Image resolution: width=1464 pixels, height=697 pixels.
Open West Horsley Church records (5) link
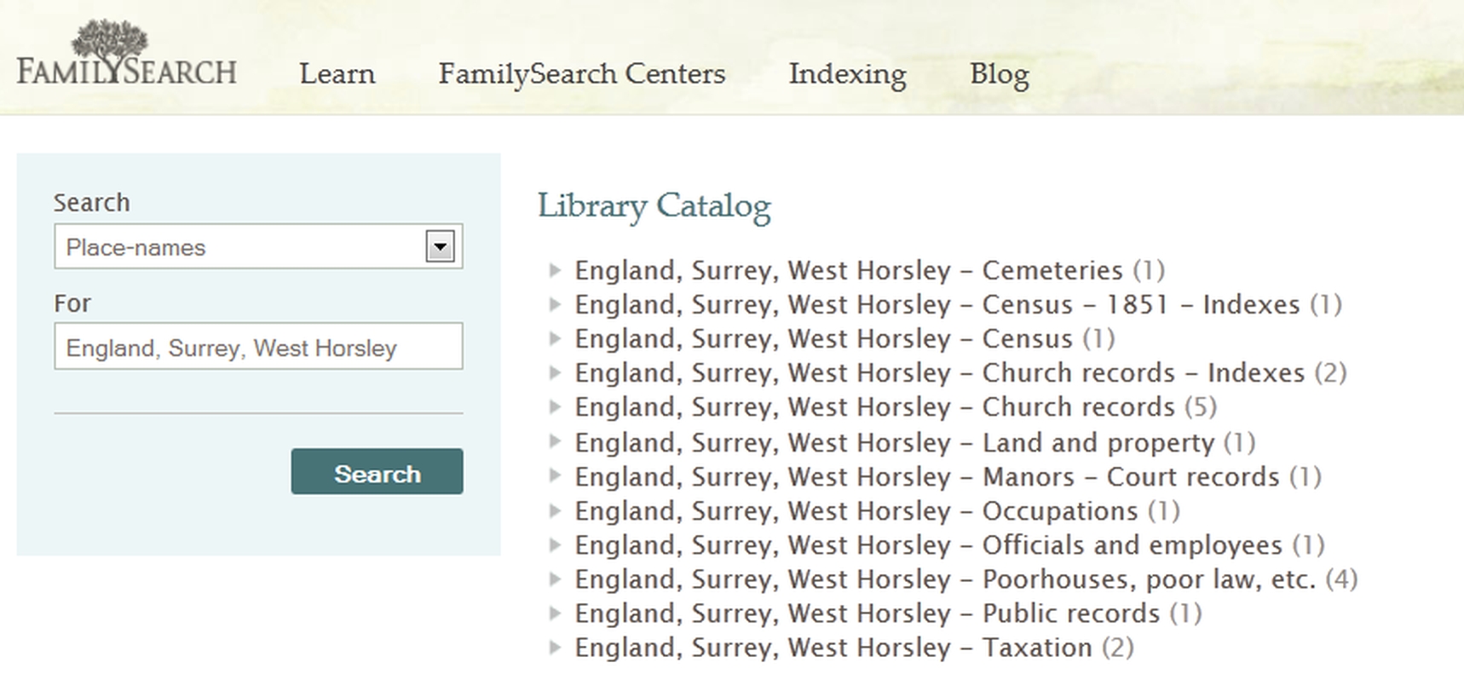point(895,407)
